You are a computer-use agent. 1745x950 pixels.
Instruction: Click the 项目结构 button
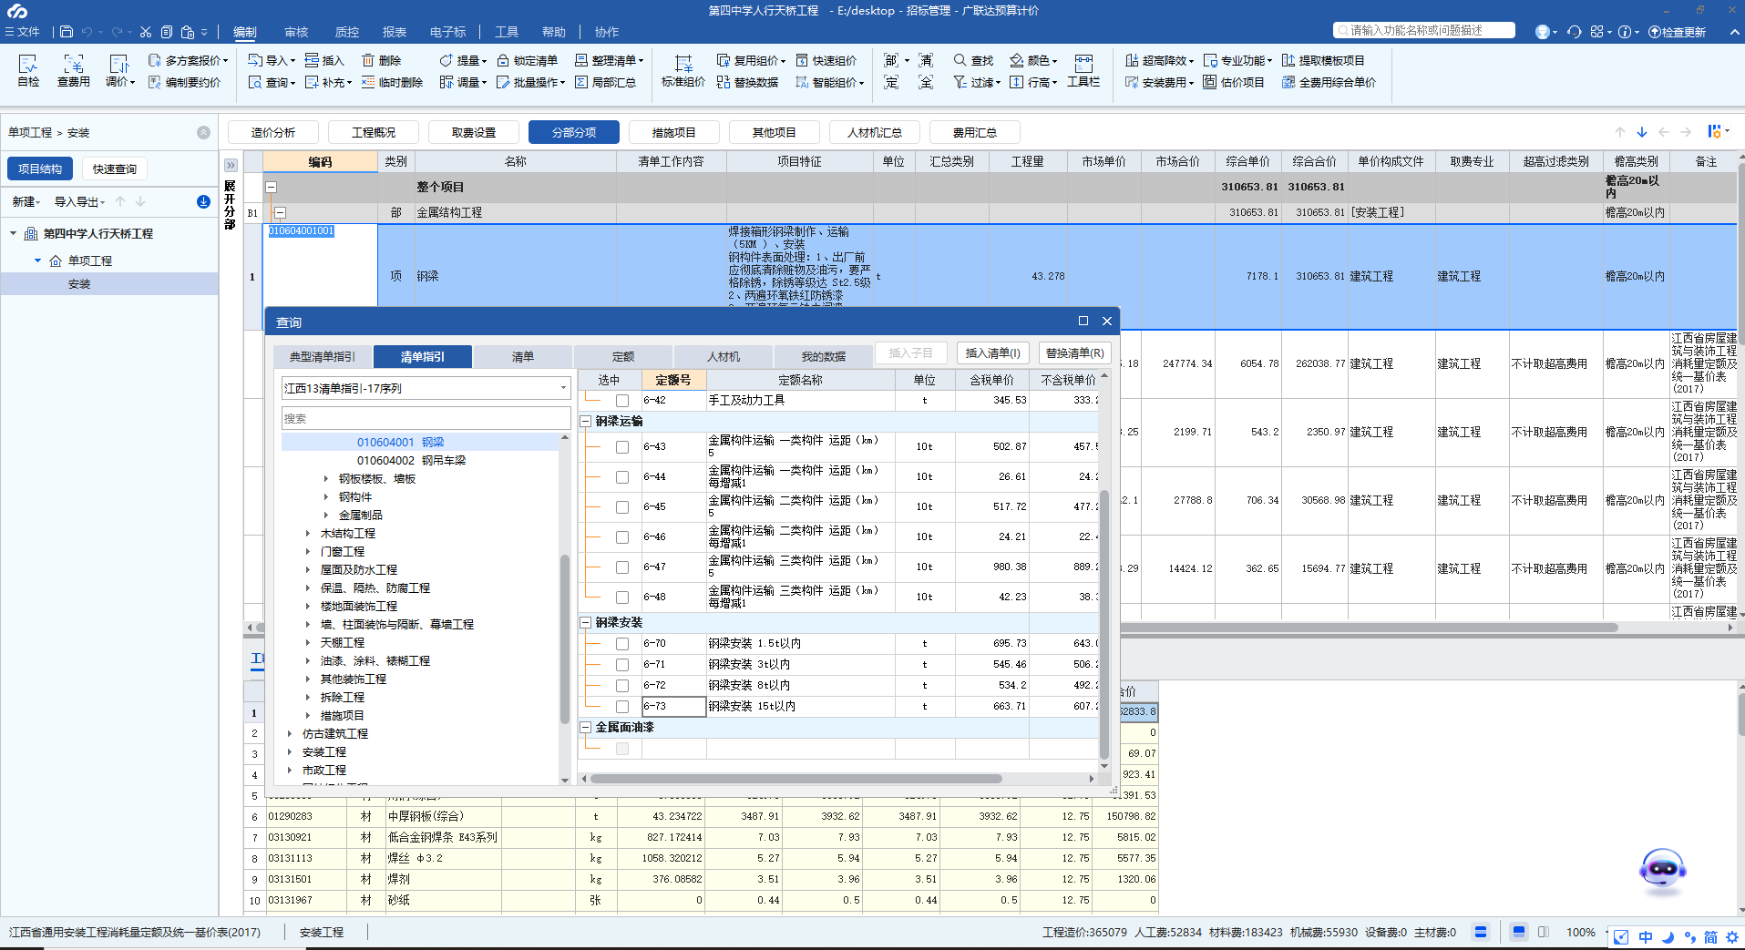coord(40,169)
